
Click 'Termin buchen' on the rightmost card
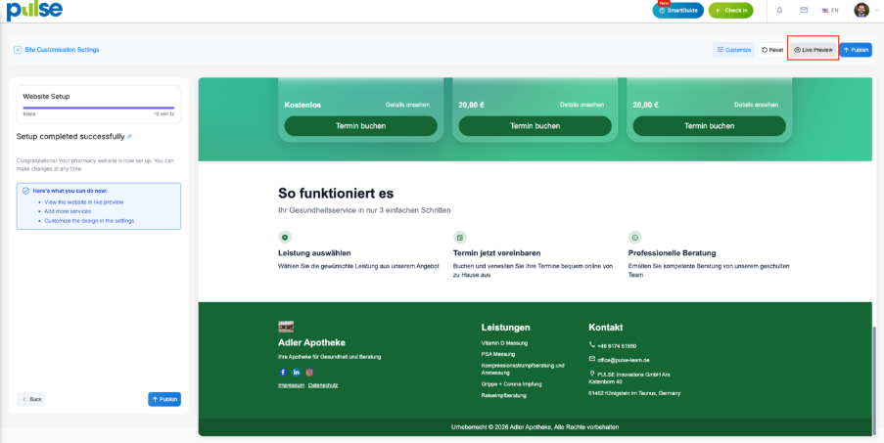[709, 126]
